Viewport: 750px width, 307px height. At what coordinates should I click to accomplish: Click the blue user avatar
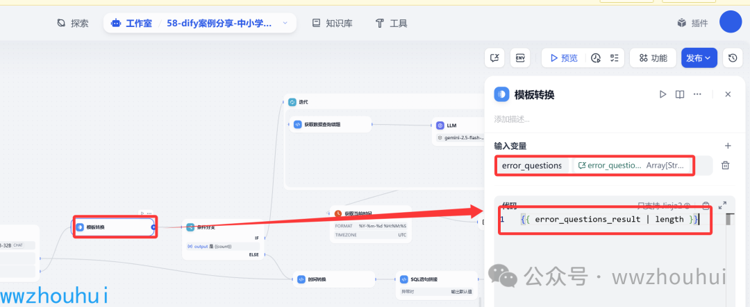click(x=731, y=22)
